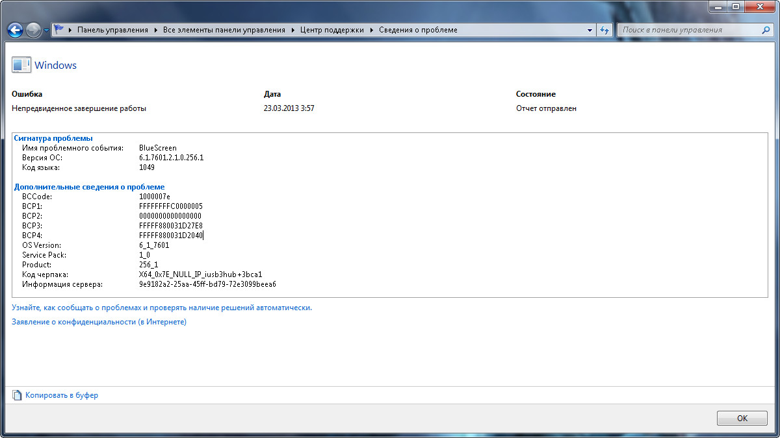Click the magnifier icon in the search box
This screenshot has height=438, width=780.
point(766,30)
